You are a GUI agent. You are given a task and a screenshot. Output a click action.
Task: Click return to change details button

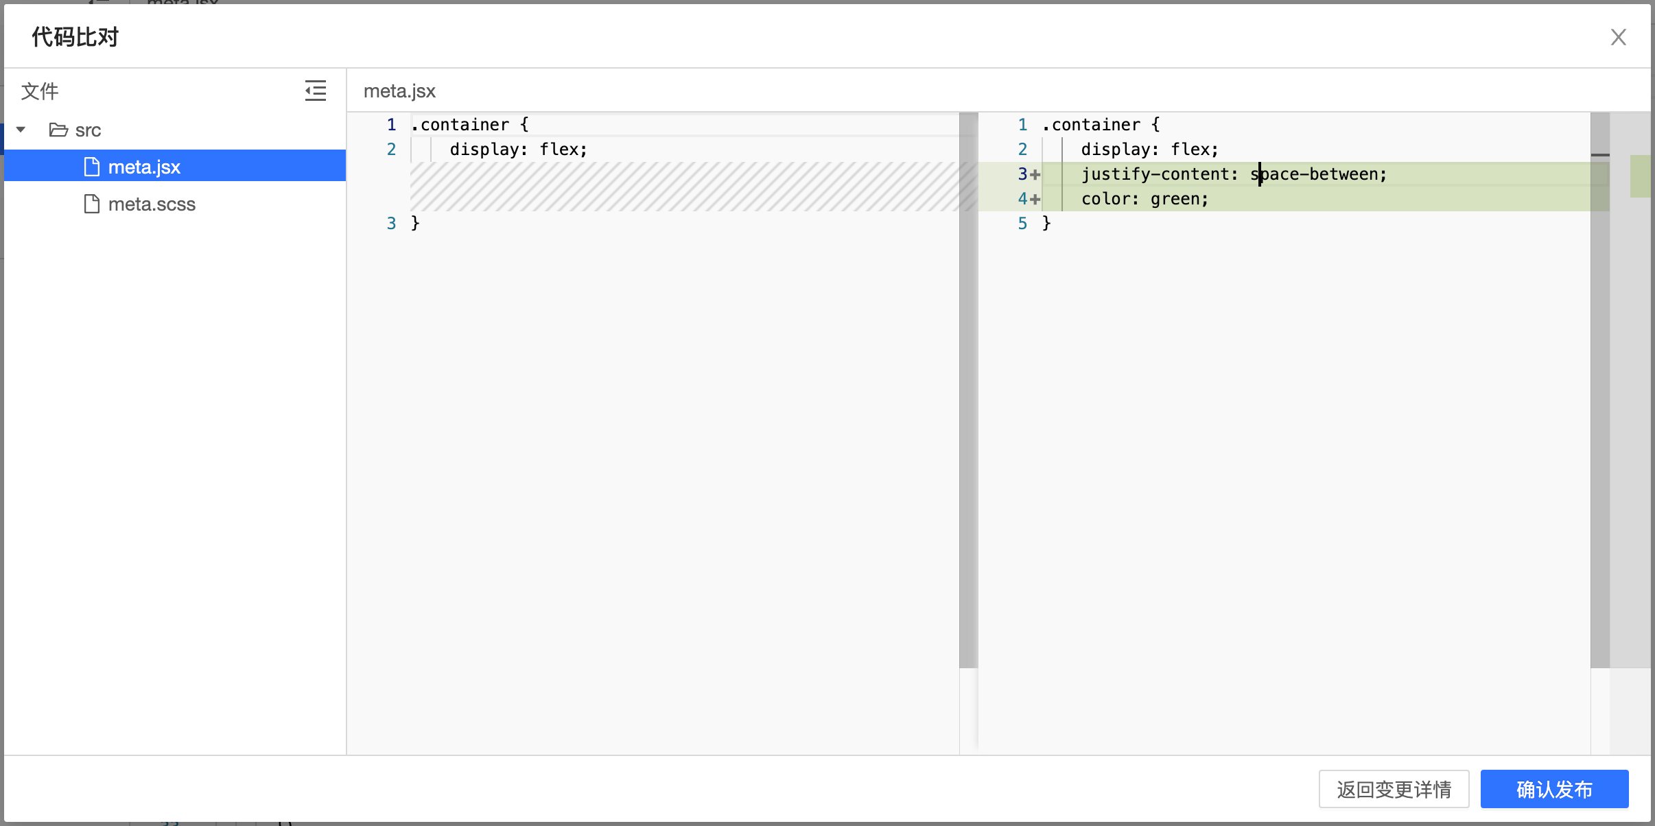1393,789
